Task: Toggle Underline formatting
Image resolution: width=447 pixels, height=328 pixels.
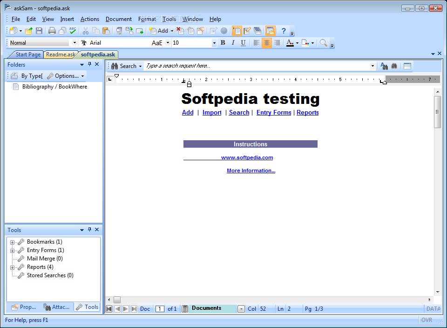Action: (243, 43)
